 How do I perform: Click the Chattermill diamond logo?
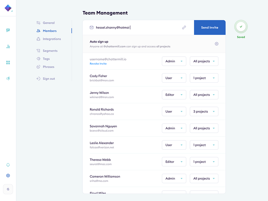8,8
